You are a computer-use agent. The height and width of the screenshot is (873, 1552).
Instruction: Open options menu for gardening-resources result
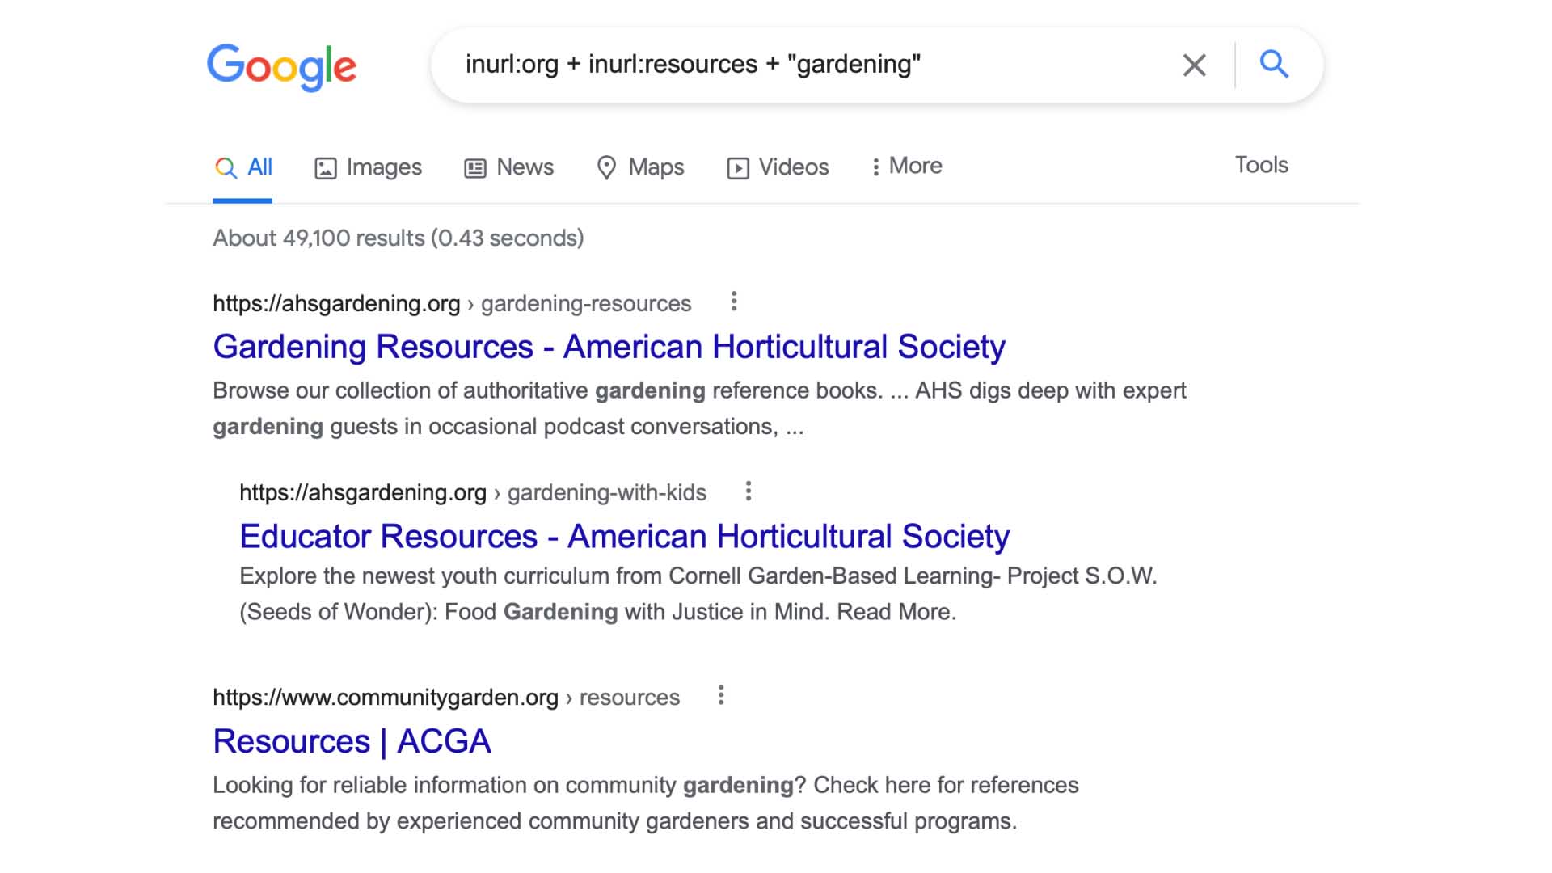(x=734, y=302)
